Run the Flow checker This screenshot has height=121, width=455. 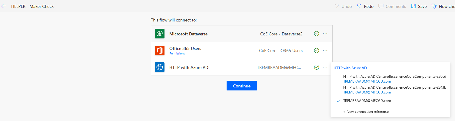click(x=443, y=6)
